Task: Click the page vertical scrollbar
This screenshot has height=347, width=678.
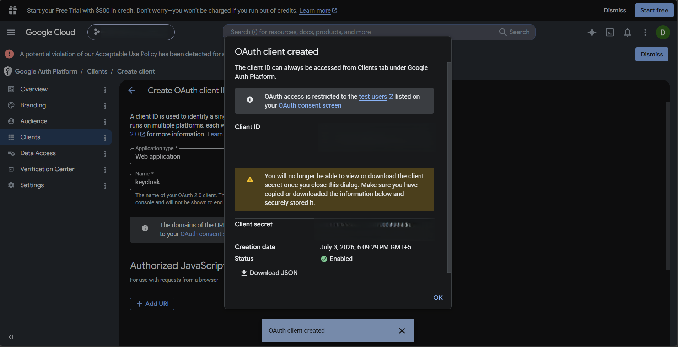Action: click(x=668, y=186)
